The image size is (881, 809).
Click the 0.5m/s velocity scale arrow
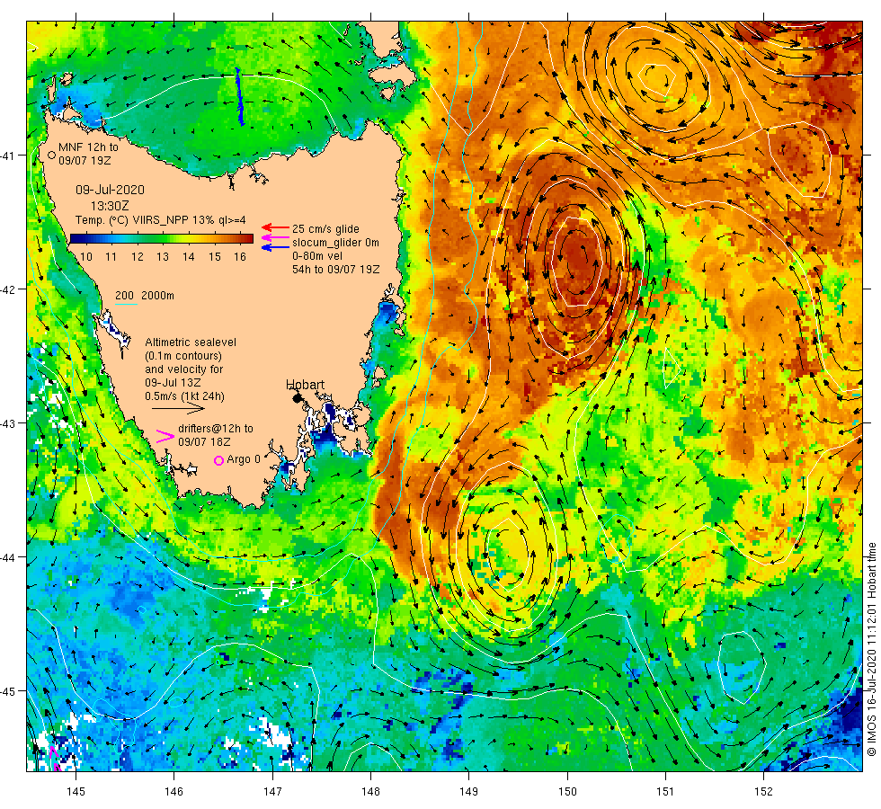(178, 408)
